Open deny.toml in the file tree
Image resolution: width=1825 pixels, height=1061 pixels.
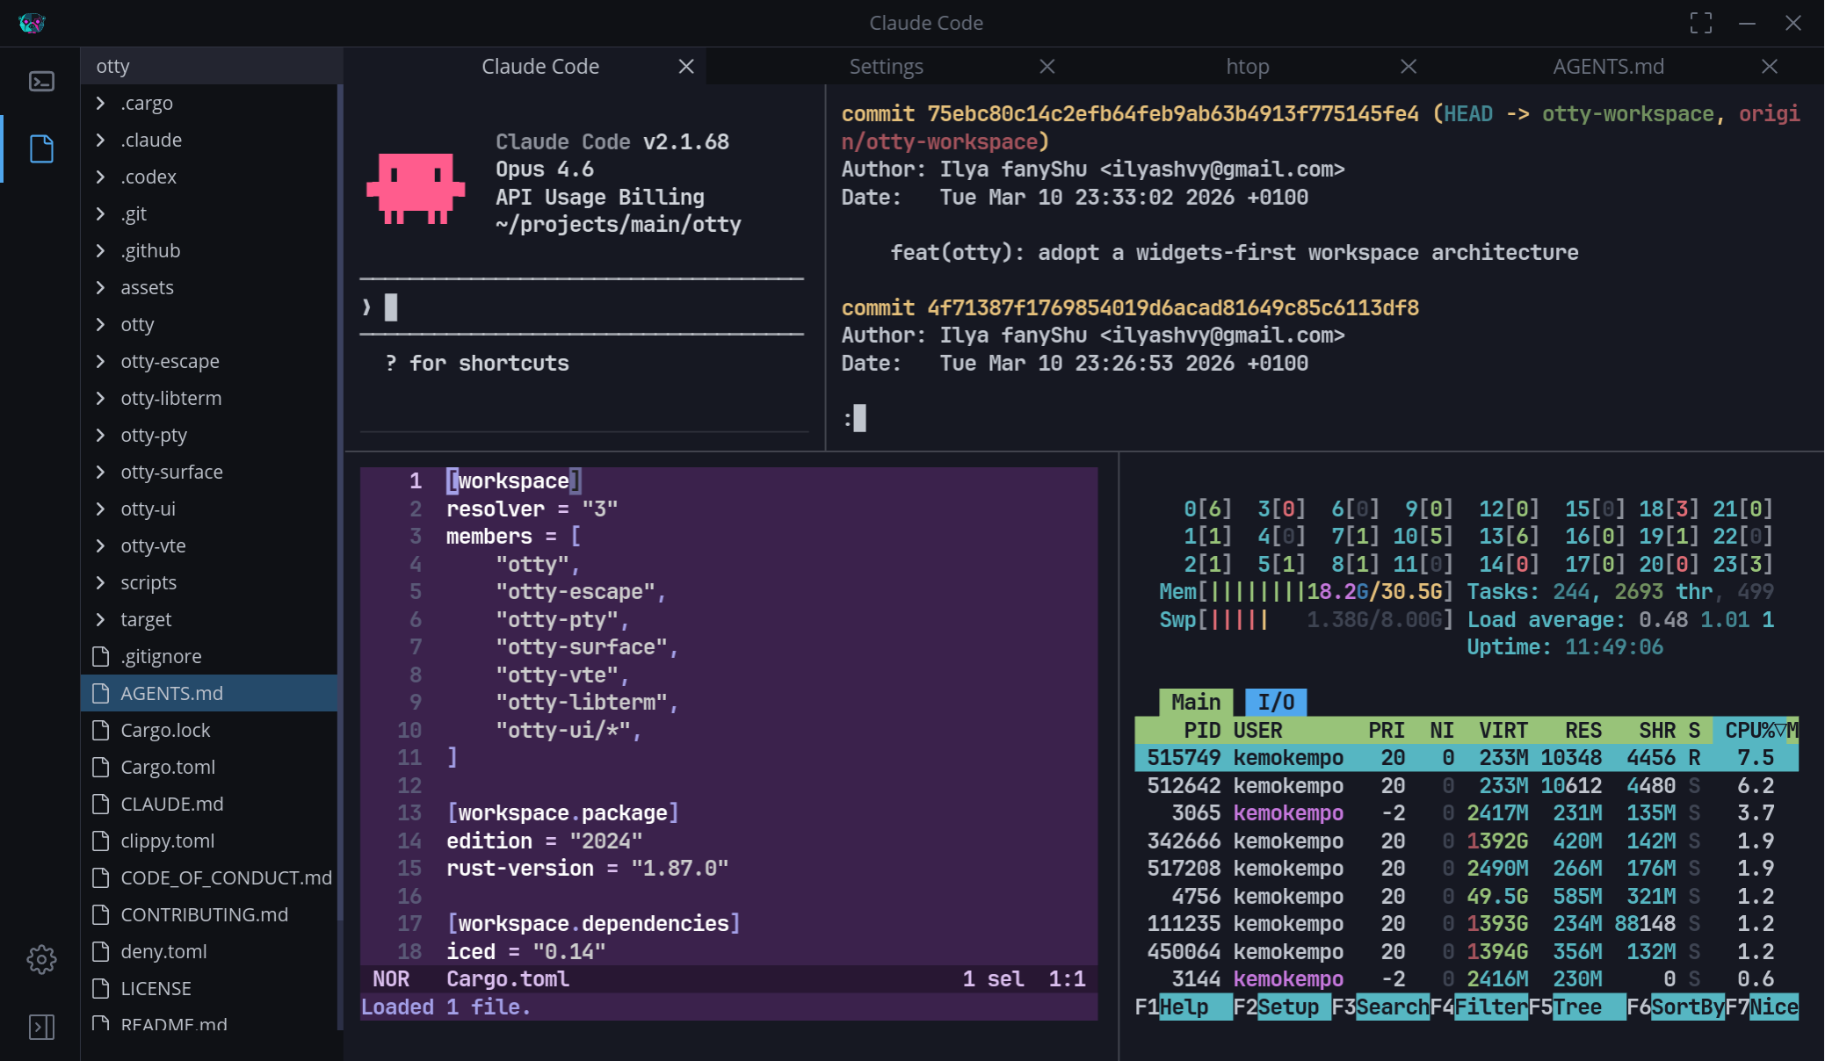pyautogui.click(x=209, y=951)
